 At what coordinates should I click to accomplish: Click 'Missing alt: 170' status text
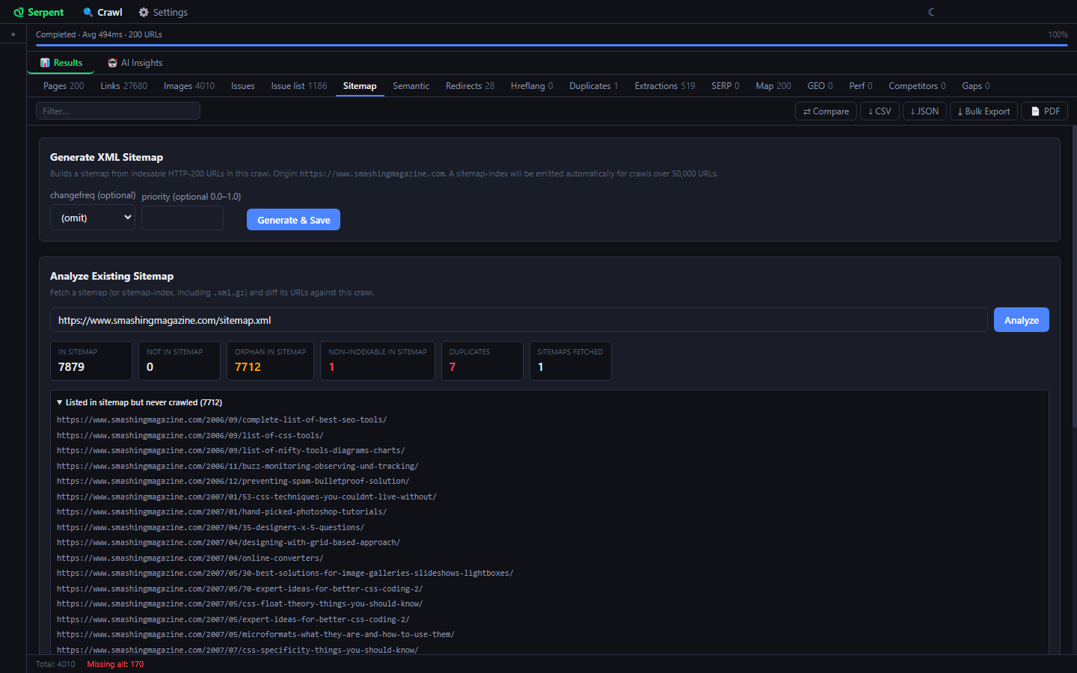115,664
